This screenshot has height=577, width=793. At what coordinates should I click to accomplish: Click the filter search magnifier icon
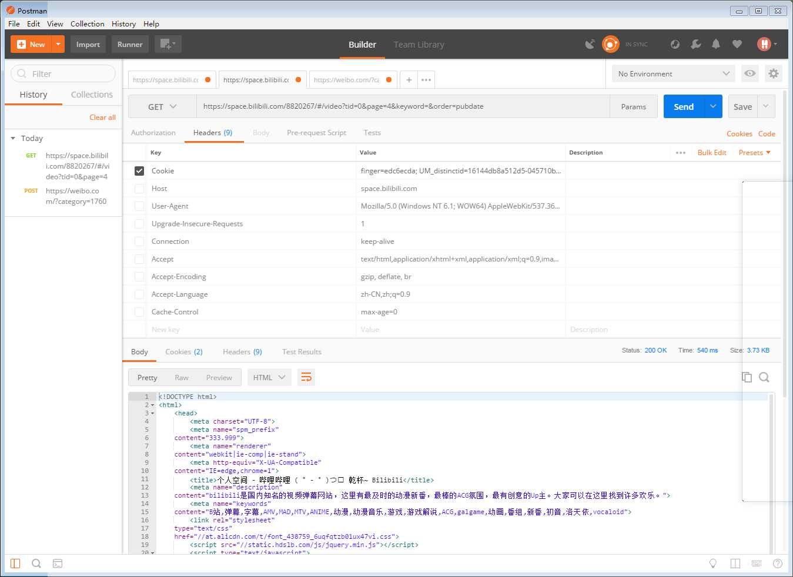22,73
